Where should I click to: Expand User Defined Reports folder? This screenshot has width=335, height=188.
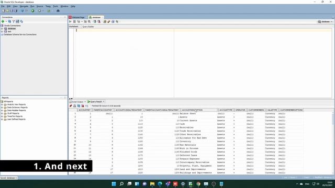tap(2, 120)
